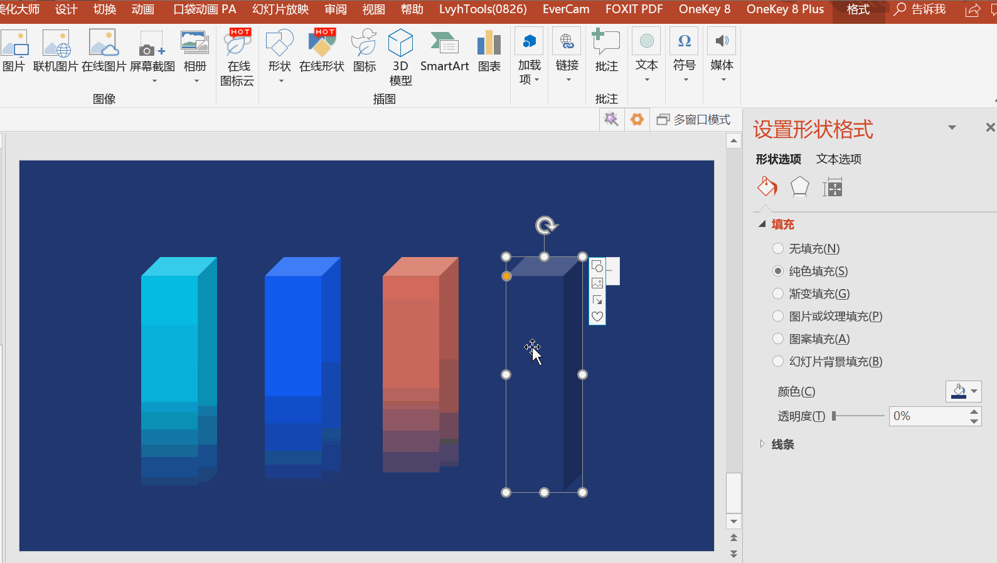Open the online icon cloud (在线图标云)
997x563 pixels.
click(x=237, y=56)
